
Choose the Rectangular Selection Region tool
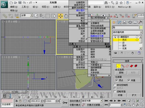(48, 16)
